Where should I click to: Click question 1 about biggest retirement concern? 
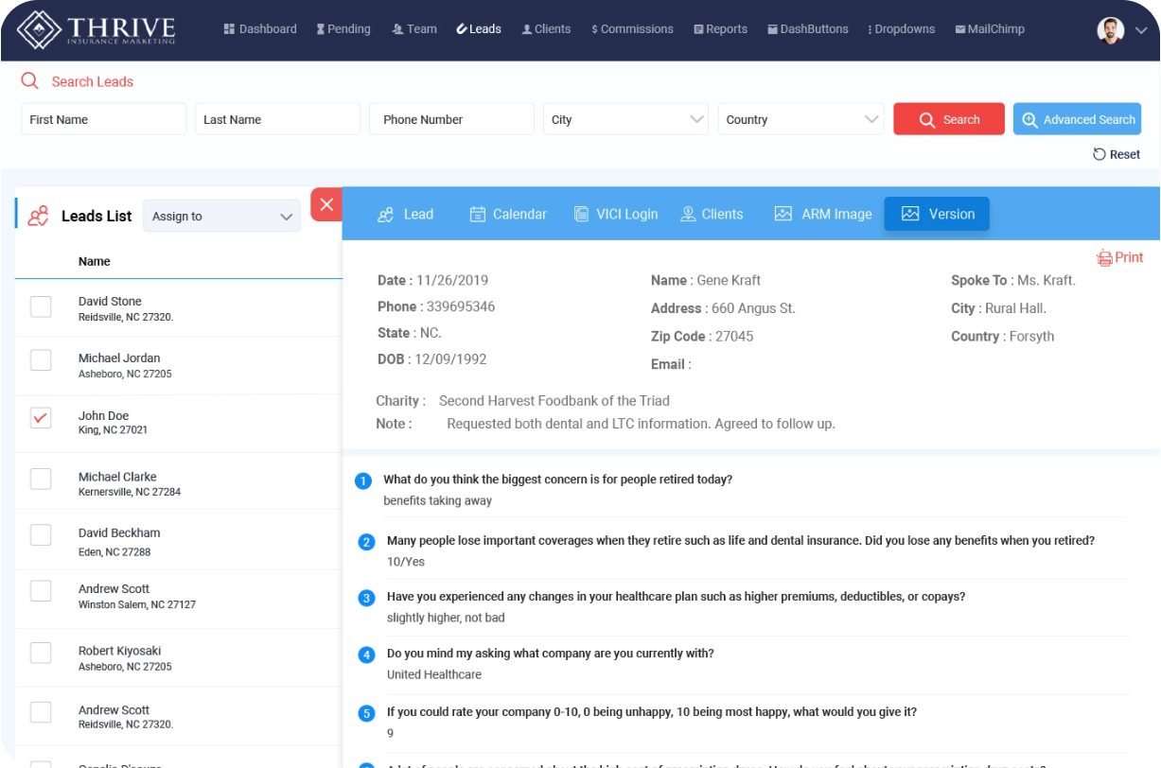557,480
